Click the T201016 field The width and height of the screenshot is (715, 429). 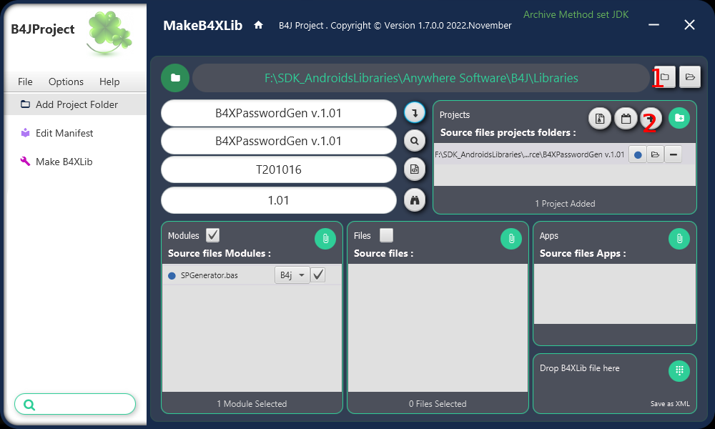click(279, 169)
